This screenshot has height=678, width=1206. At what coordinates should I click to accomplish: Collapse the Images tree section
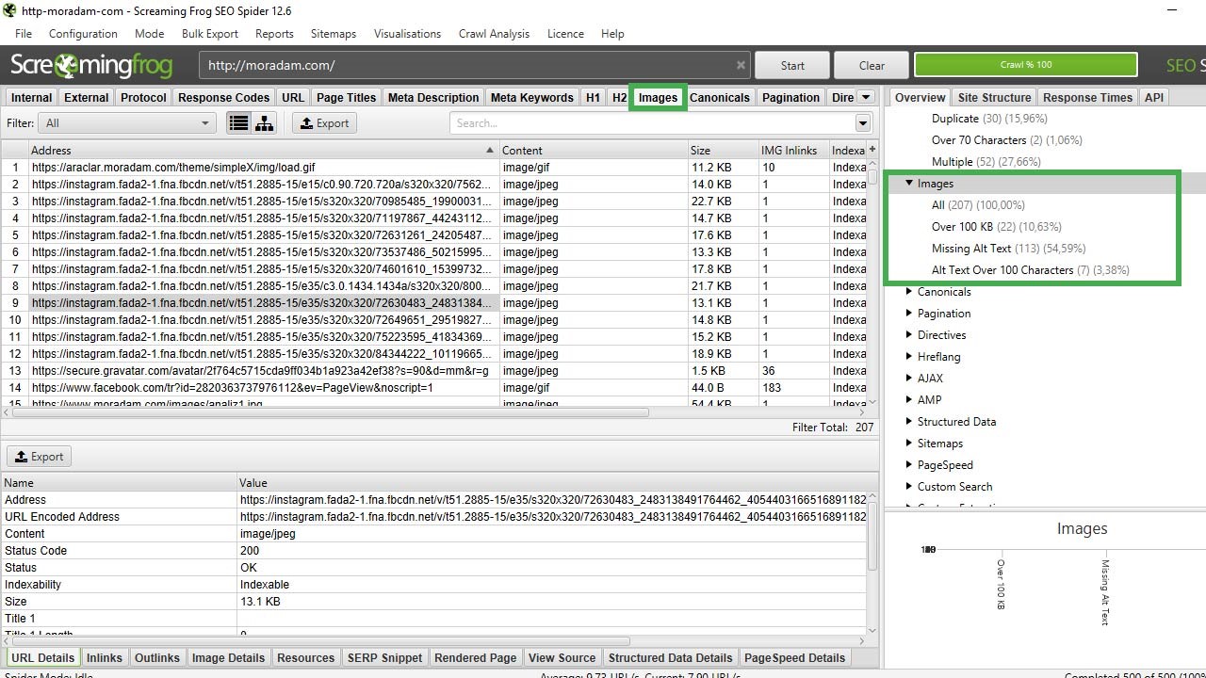point(909,184)
